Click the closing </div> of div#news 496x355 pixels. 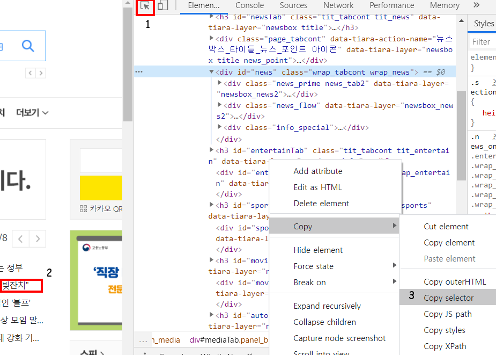point(229,139)
